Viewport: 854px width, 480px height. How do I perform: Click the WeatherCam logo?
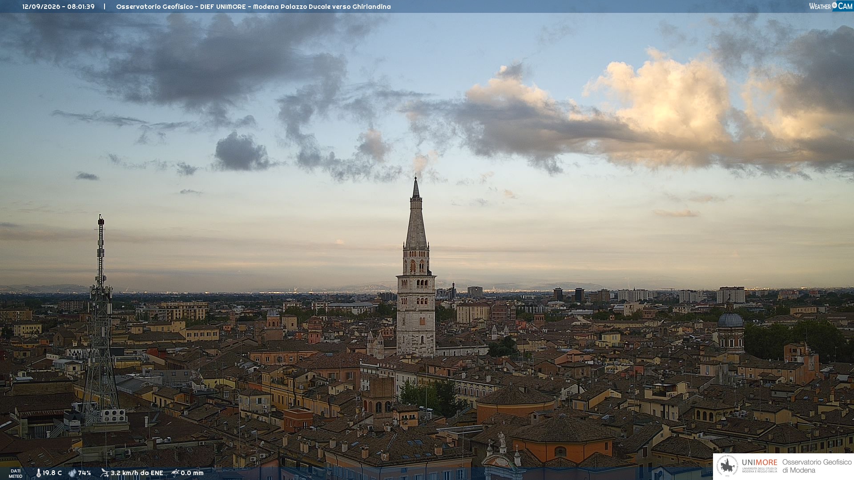[831, 6]
